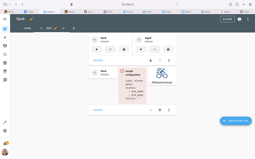Switch to the HOME tab
The width and height of the screenshot is (255, 159).
pos(27,28)
